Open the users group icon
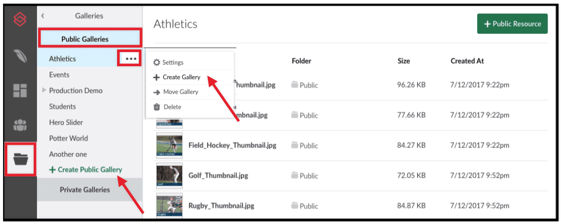The image size is (561, 224). (20, 125)
